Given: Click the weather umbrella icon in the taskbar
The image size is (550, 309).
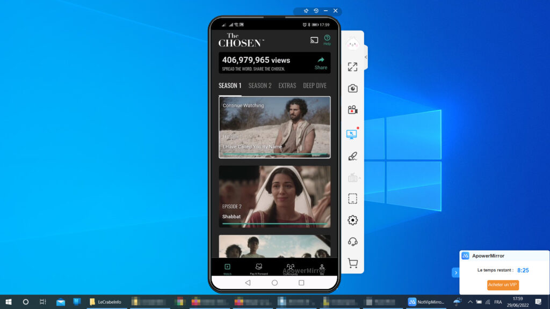Looking at the screenshot, I should pyautogui.click(x=457, y=301).
